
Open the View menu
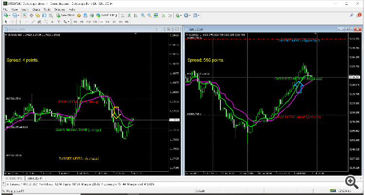pos(15,10)
